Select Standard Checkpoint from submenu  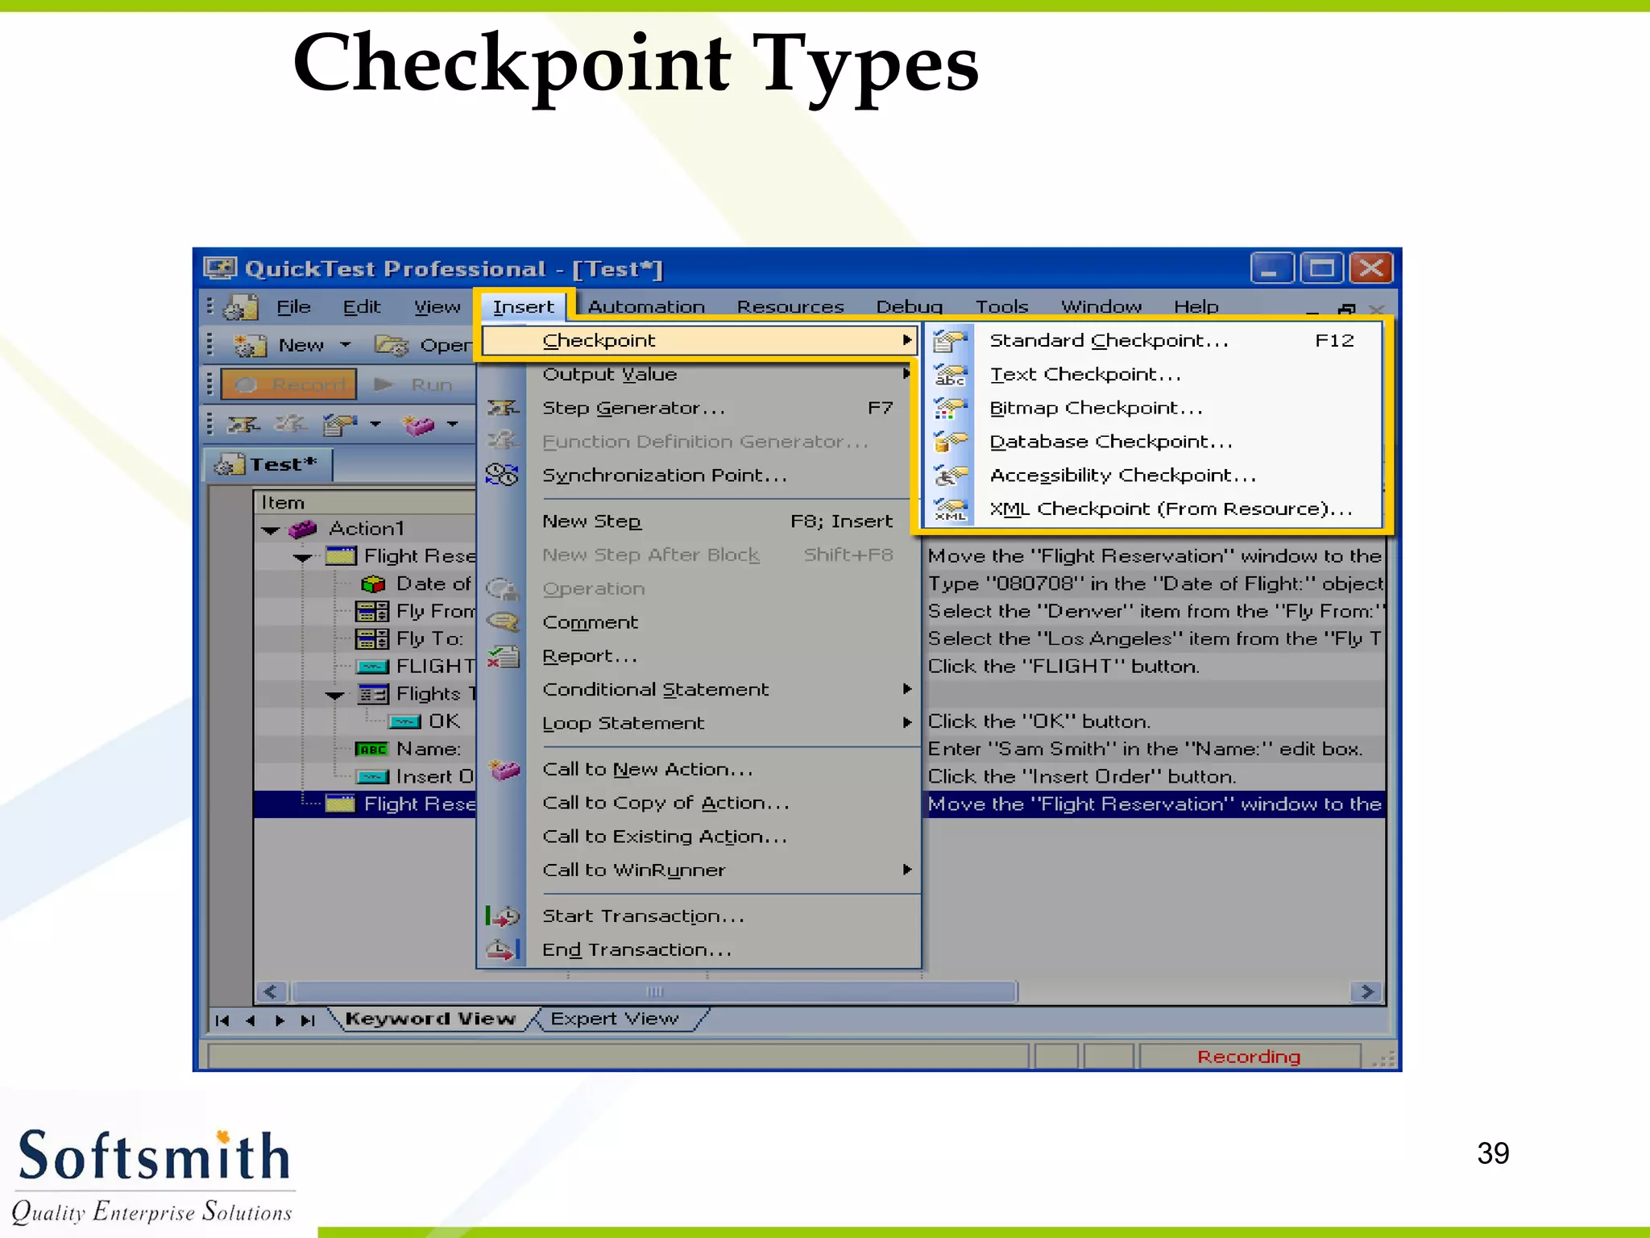(x=1154, y=341)
